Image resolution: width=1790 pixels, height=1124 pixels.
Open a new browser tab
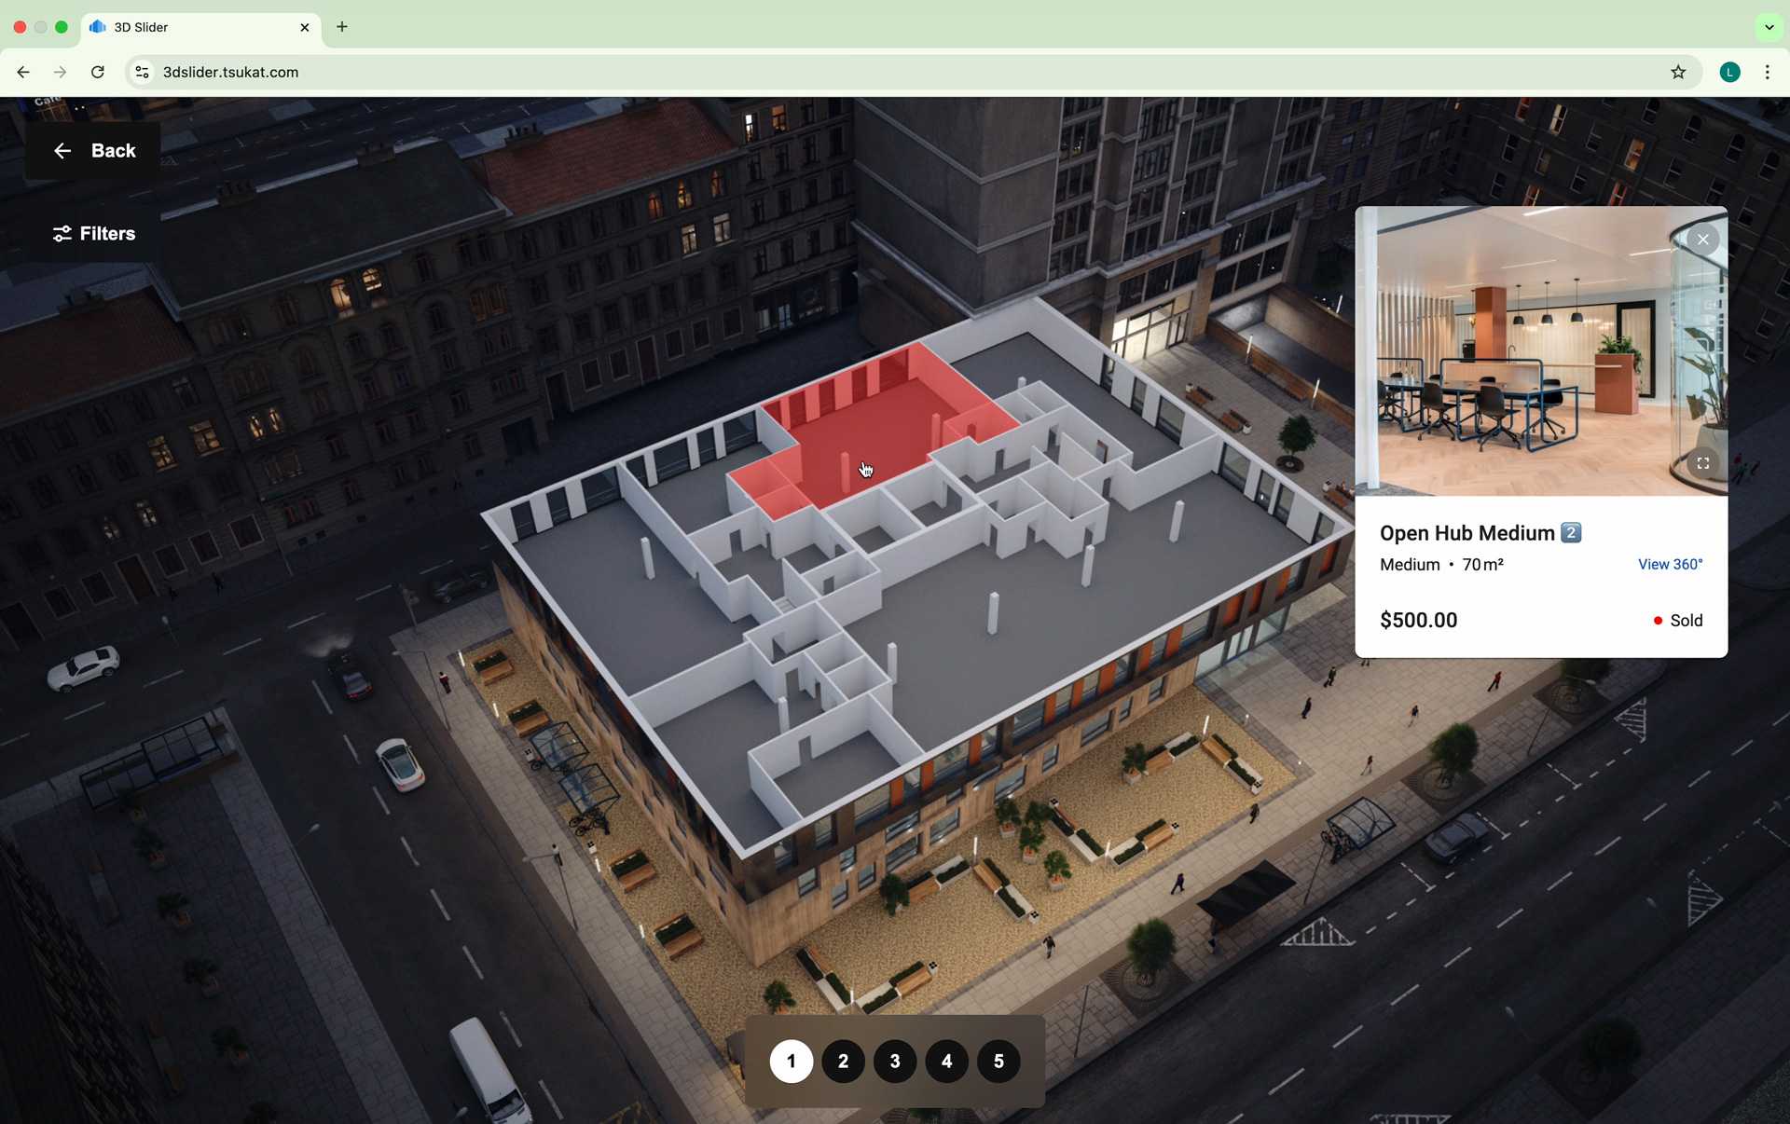pos(342,27)
